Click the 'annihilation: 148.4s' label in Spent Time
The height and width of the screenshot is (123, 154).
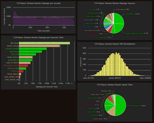[139, 106]
